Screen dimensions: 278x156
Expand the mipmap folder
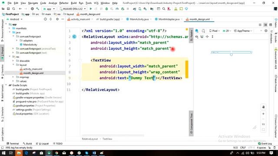coord(13,77)
